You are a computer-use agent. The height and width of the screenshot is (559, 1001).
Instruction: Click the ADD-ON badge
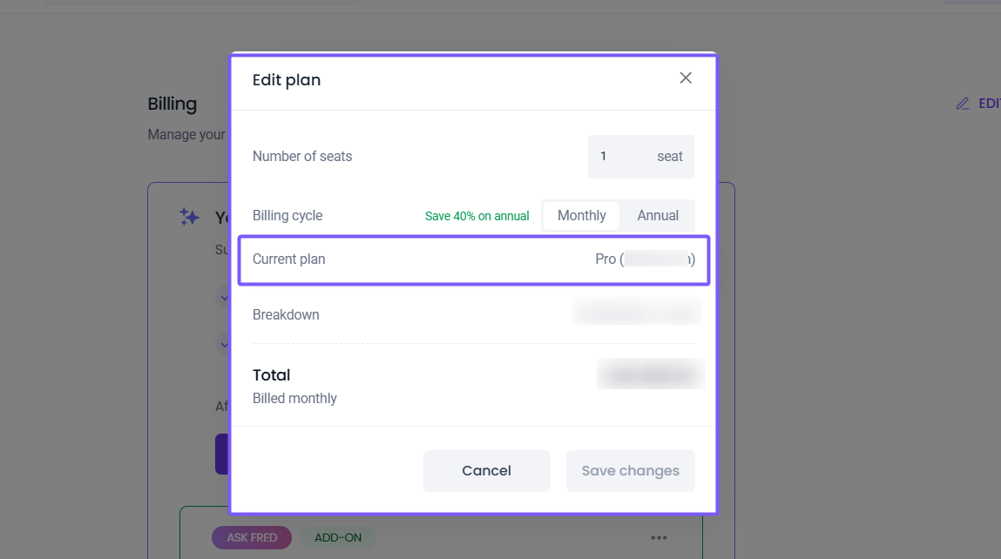pyautogui.click(x=338, y=537)
